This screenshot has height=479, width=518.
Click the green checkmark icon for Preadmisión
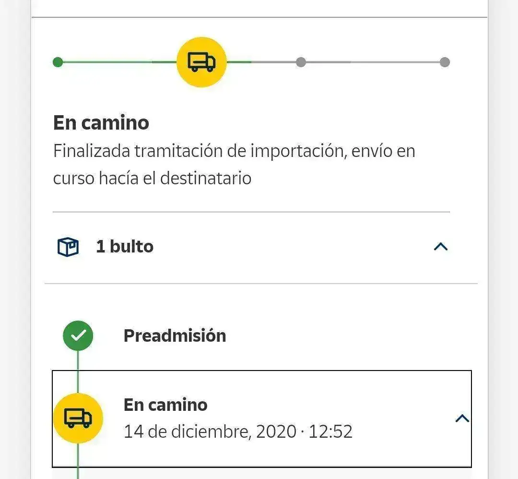[78, 335]
